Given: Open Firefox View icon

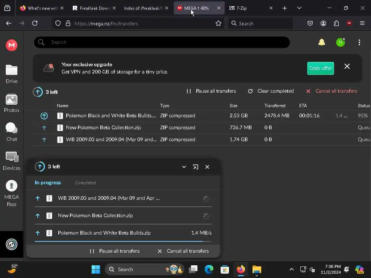Looking at the screenshot, I should (7, 8).
